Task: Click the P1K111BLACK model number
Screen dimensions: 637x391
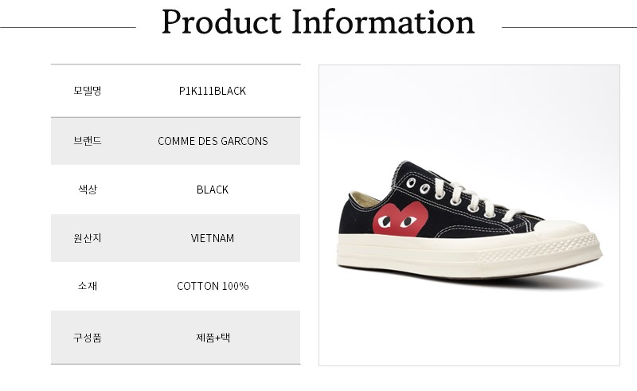Action: tap(213, 91)
